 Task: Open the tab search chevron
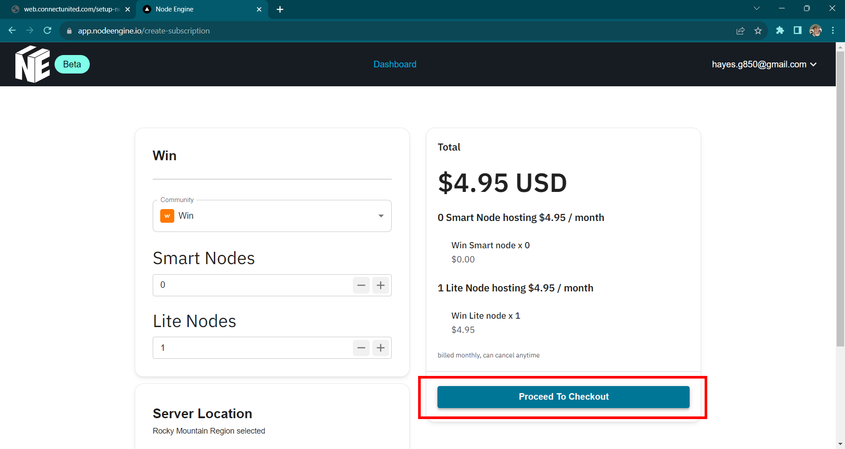click(x=757, y=8)
